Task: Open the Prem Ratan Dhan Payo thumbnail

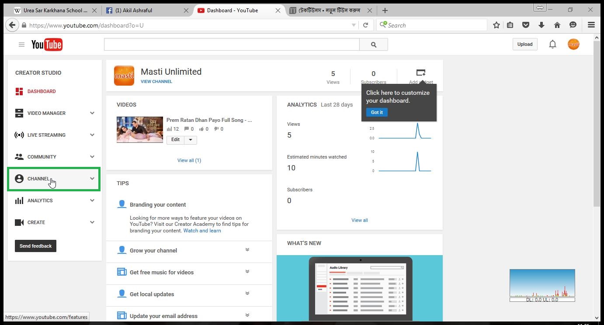Action: pyautogui.click(x=140, y=129)
